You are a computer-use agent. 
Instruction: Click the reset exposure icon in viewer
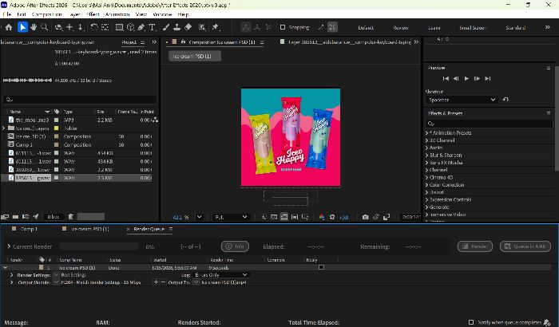click(x=332, y=217)
